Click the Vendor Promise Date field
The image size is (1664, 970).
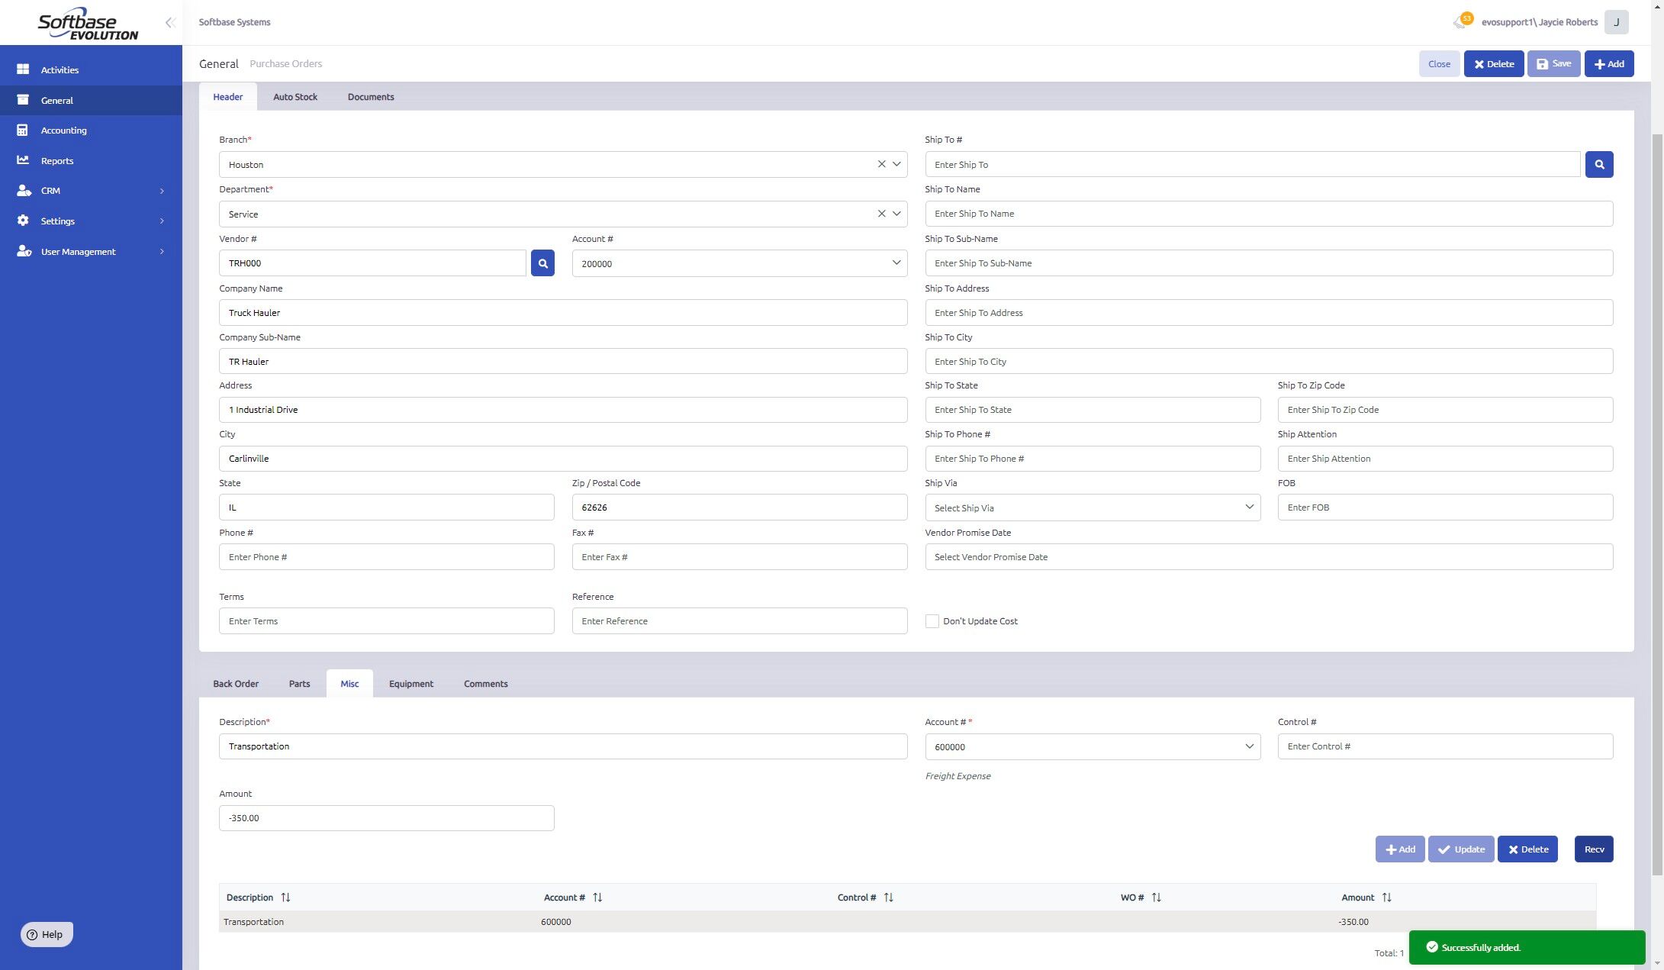coord(1268,557)
